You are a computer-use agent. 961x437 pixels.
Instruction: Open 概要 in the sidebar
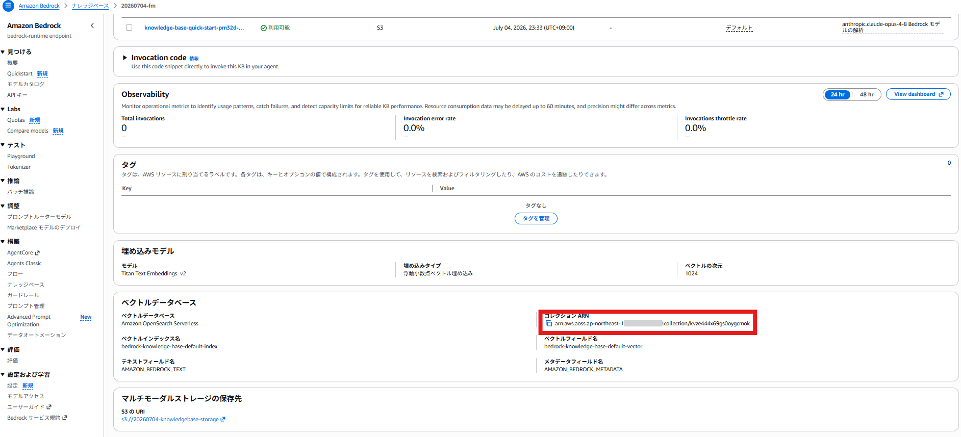click(x=12, y=63)
